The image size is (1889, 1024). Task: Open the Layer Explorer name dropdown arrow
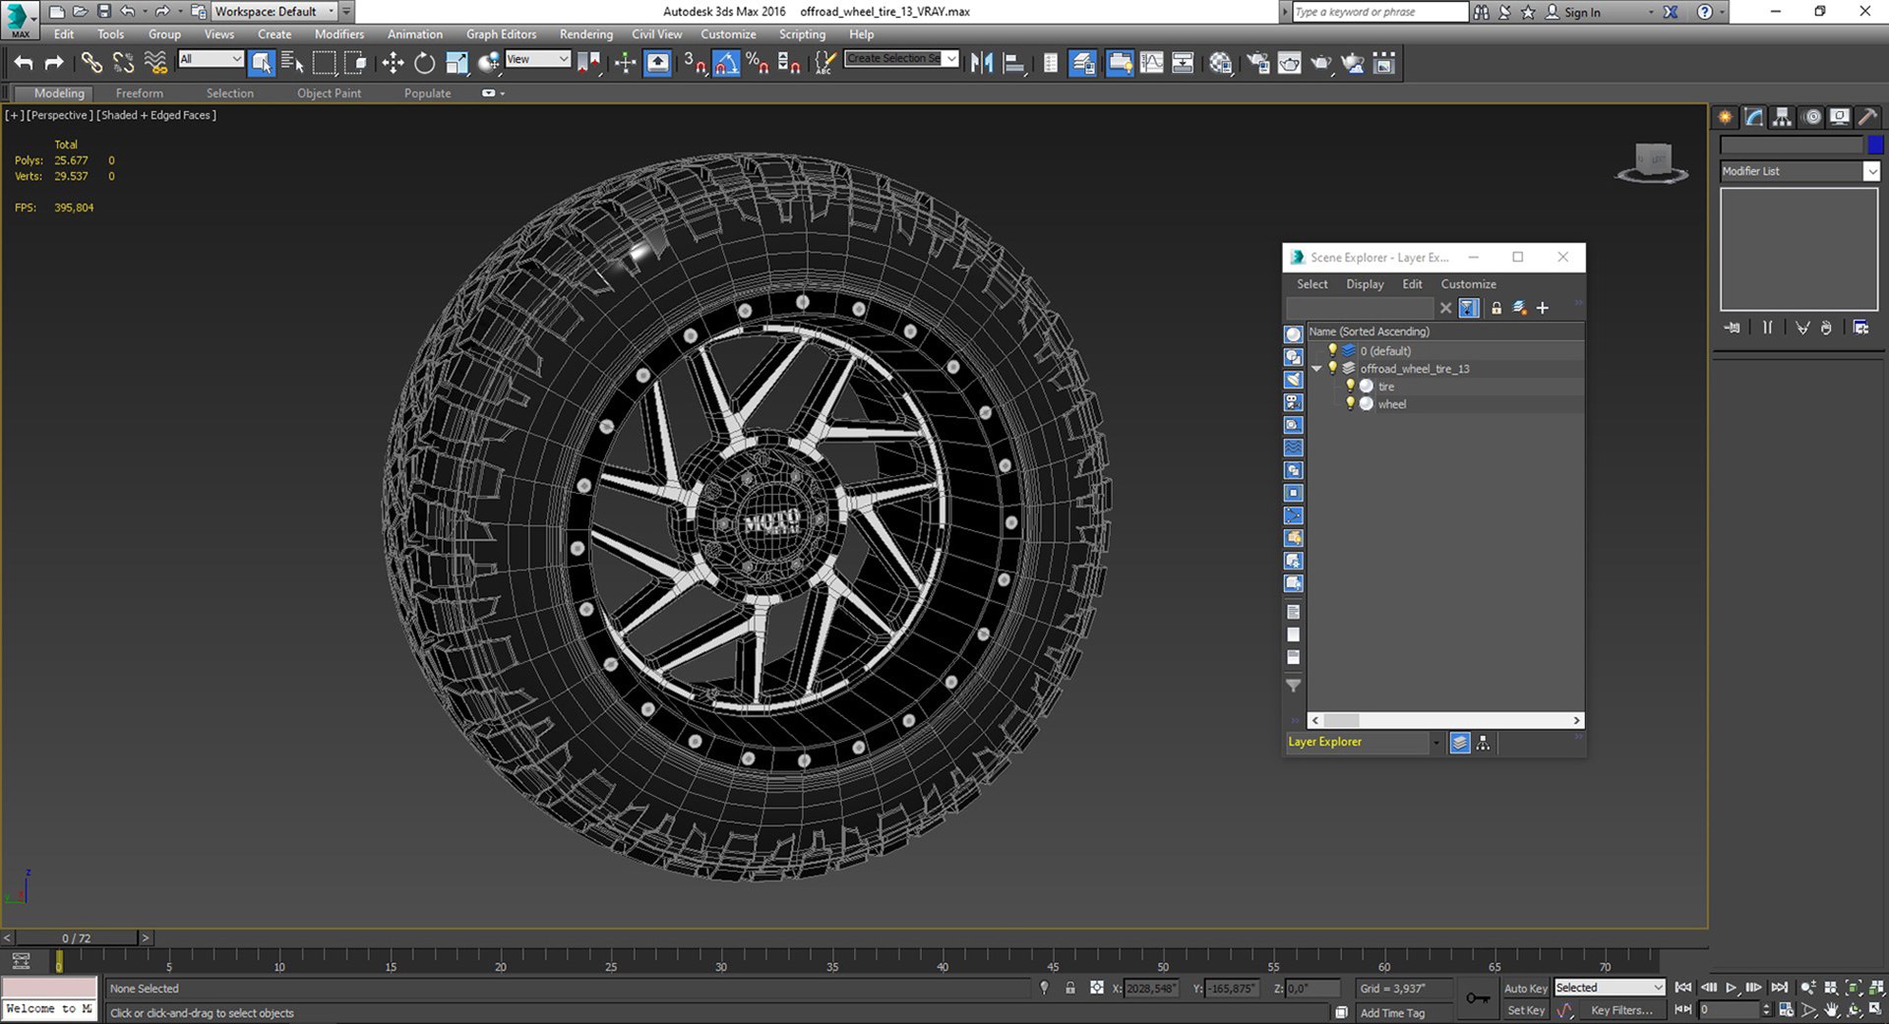pos(1435,743)
